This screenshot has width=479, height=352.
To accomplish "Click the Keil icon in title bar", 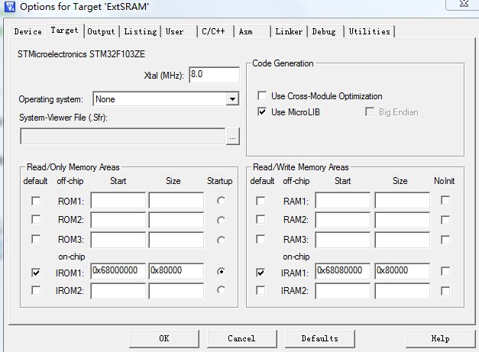I will pos(9,6).
